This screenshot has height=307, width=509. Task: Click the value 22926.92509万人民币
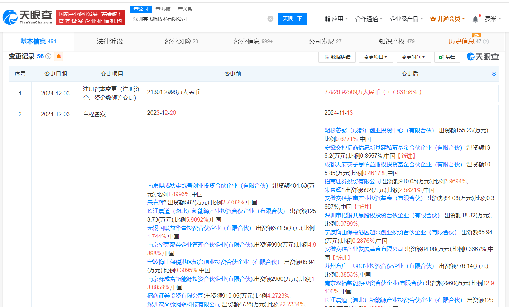[x=352, y=92]
